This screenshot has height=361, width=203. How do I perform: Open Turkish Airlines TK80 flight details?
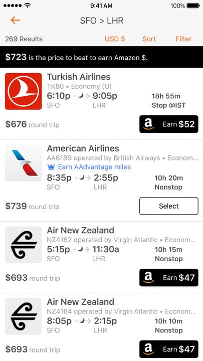[101, 104]
